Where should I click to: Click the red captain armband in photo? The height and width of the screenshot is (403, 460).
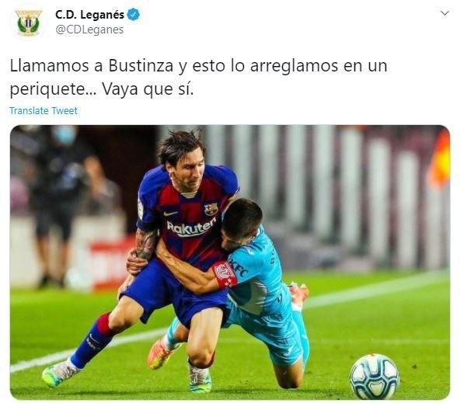click(x=225, y=275)
